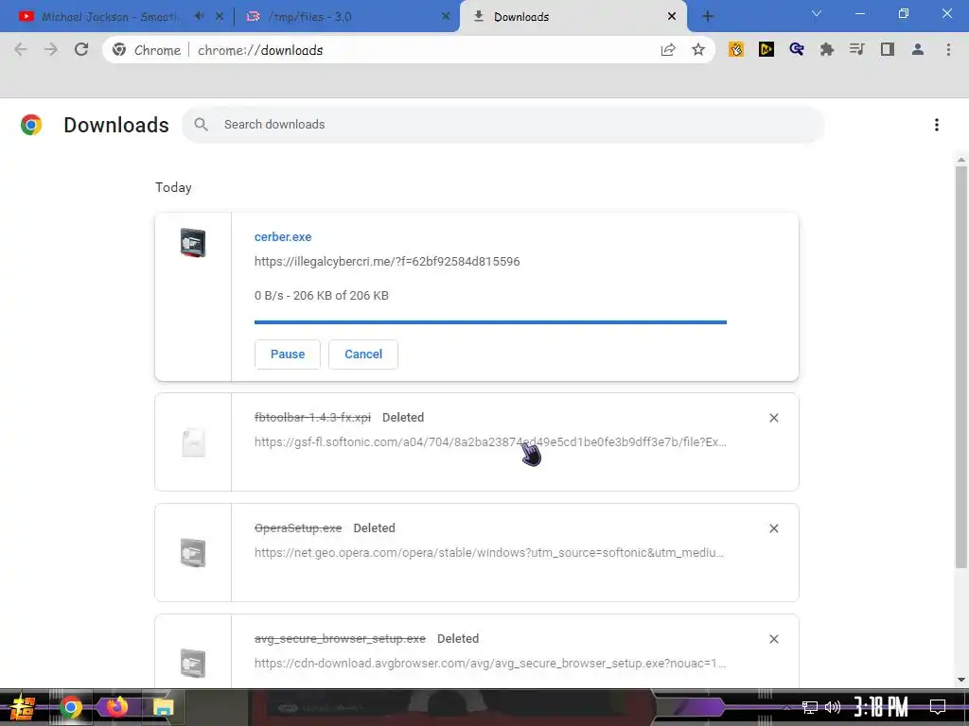969x726 pixels.
Task: Close the Downloads tab
Action: pyautogui.click(x=672, y=17)
